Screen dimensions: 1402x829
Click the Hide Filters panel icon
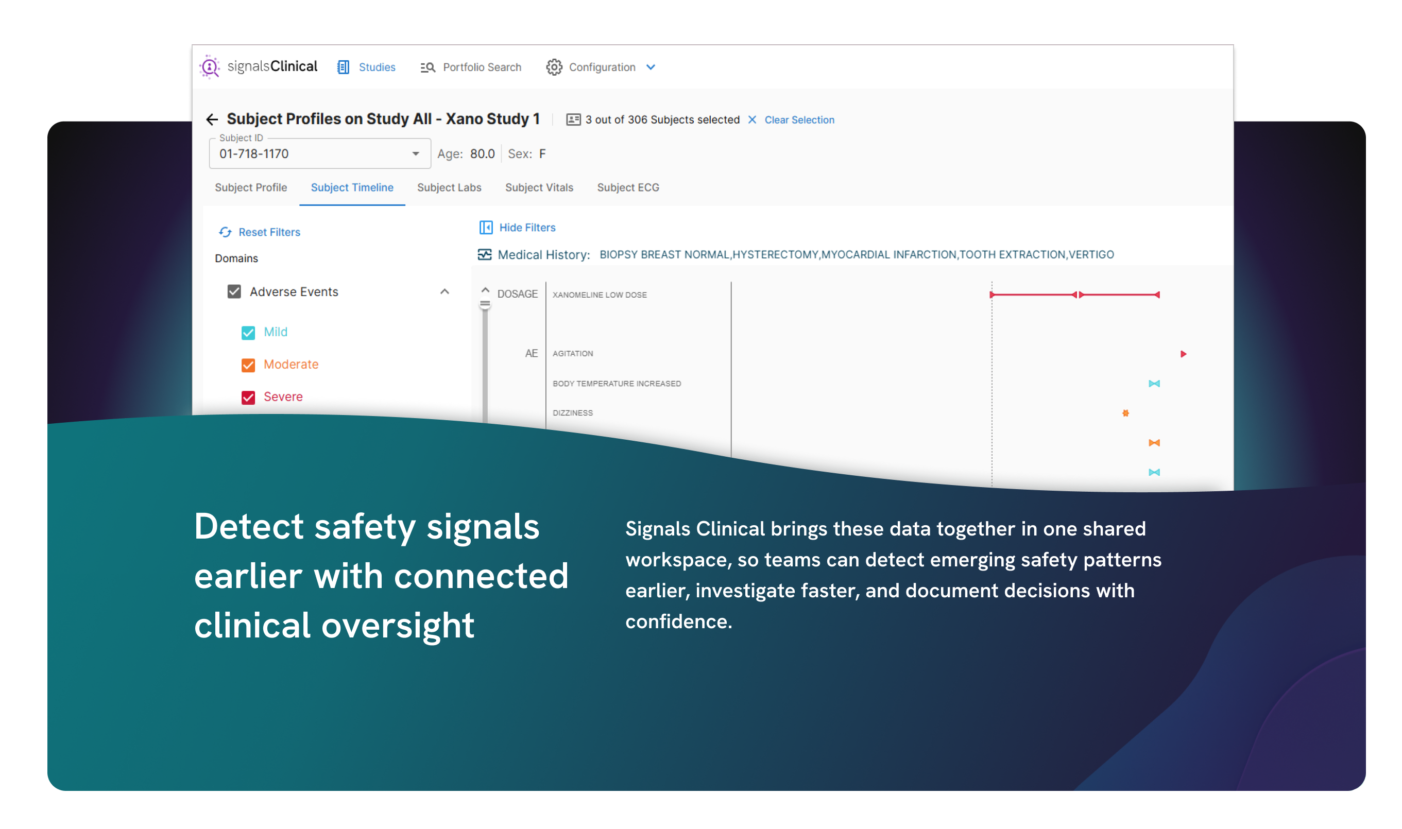coord(486,228)
